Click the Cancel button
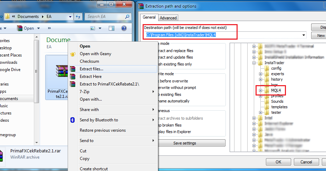This screenshot has width=326, height=171. [x=306, y=162]
